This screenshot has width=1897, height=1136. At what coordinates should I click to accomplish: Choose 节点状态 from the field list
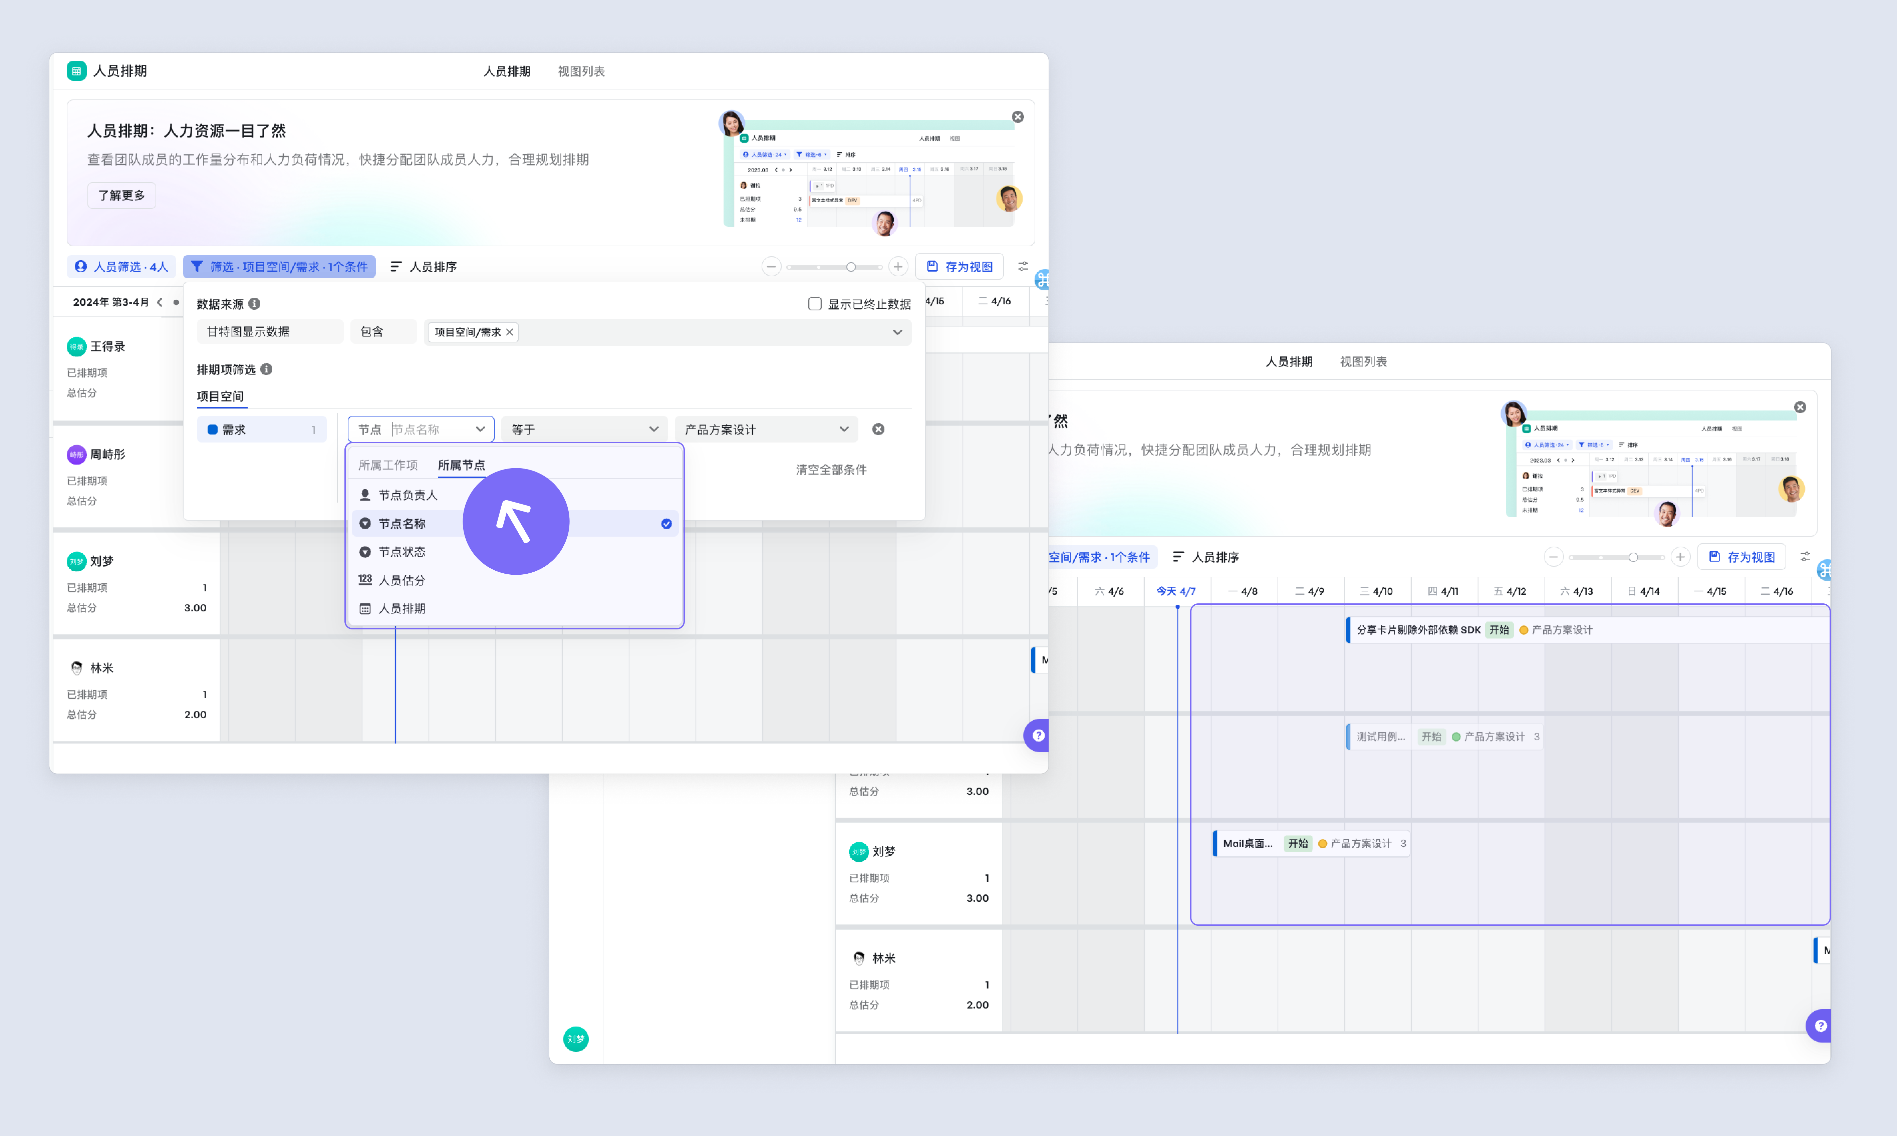(x=514, y=552)
